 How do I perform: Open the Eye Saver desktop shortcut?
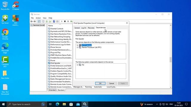tap(5, 19)
